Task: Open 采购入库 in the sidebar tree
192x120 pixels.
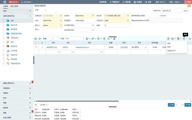Action: pos(14,25)
